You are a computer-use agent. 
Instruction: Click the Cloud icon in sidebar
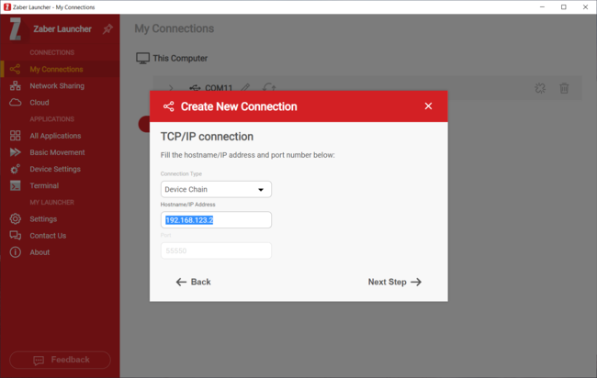[16, 103]
